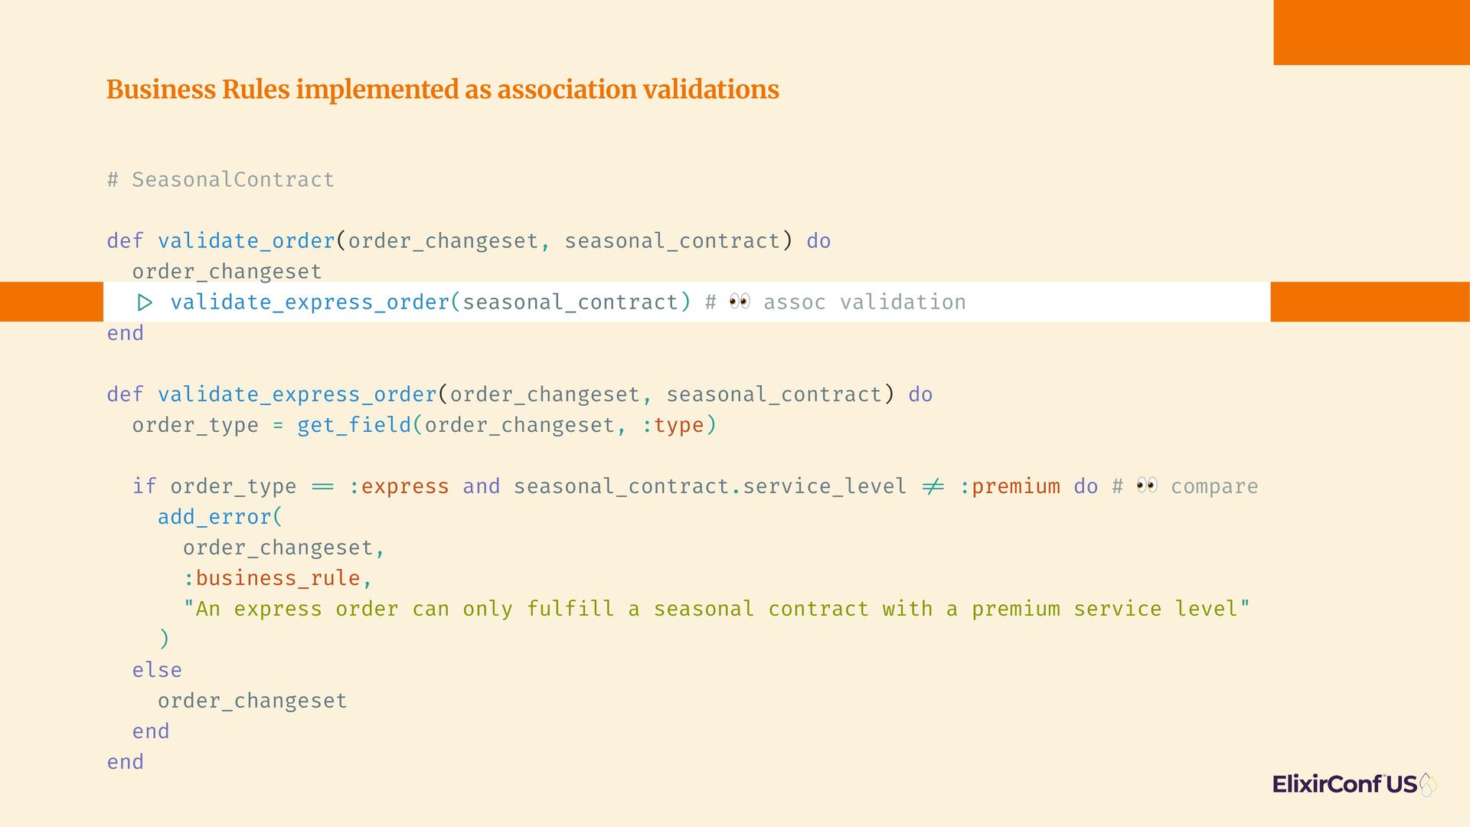Viewport: 1470px width, 827px height.
Task: Click the droplet icon beside ElixirConf US
Action: point(1428,784)
